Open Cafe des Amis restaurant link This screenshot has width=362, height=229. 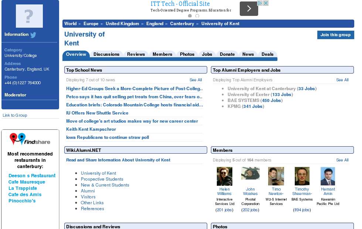(25, 194)
